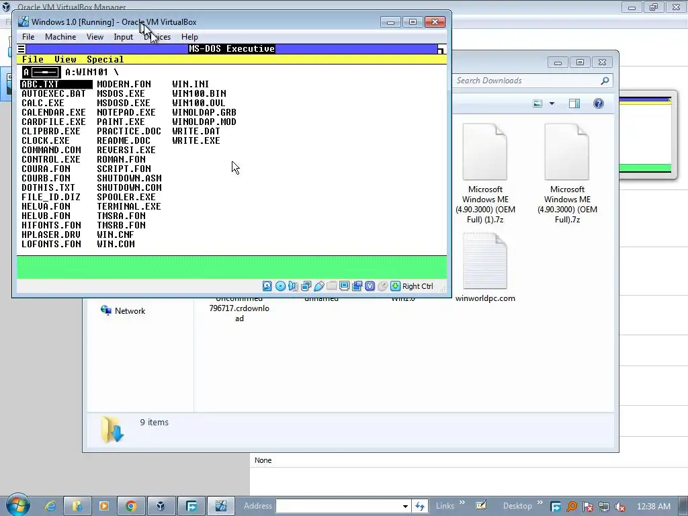This screenshot has width=688, height=516.
Task: Click the Windows Media Player taskbar icon
Action: tap(104, 506)
